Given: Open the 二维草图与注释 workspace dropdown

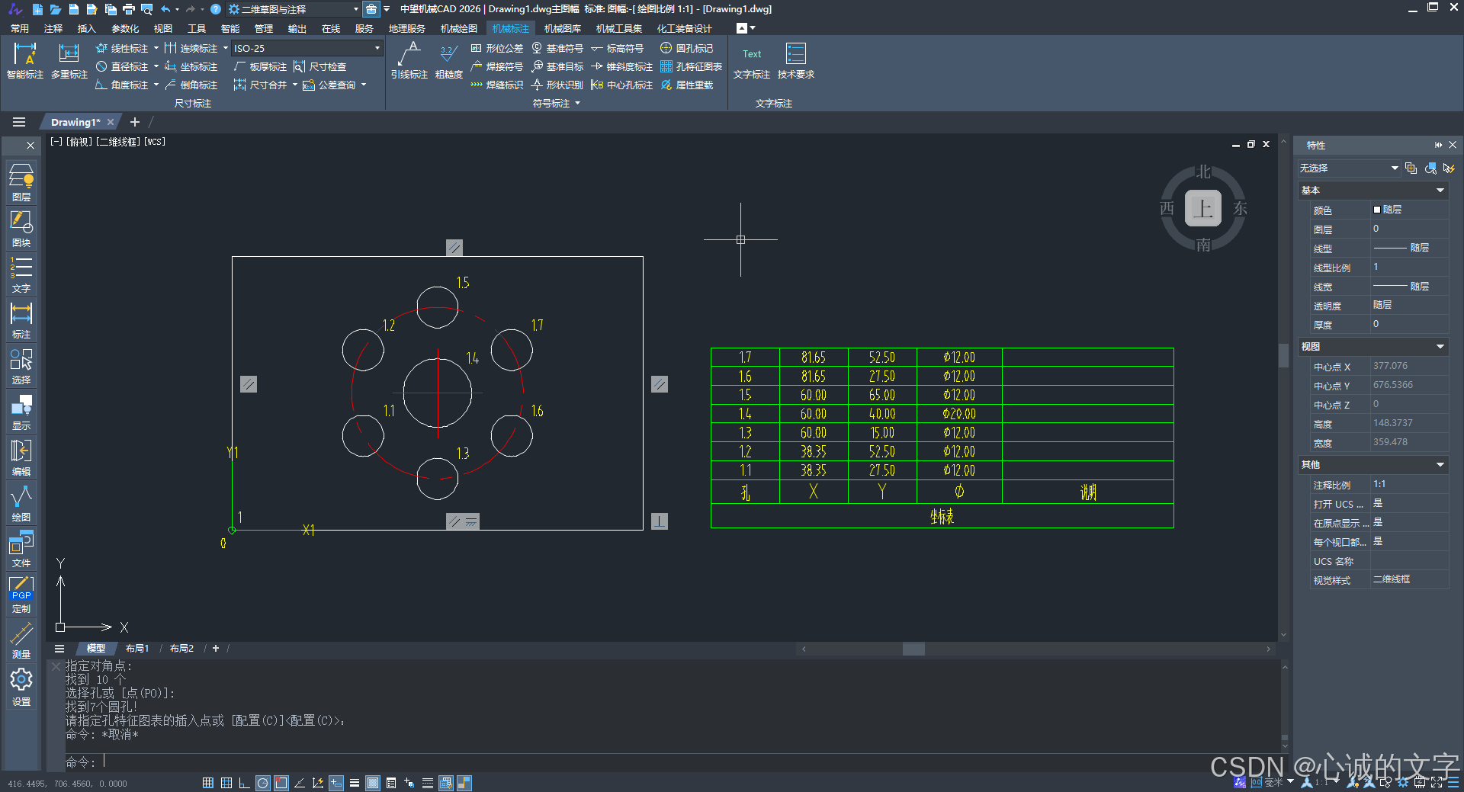Looking at the screenshot, I should point(294,9).
